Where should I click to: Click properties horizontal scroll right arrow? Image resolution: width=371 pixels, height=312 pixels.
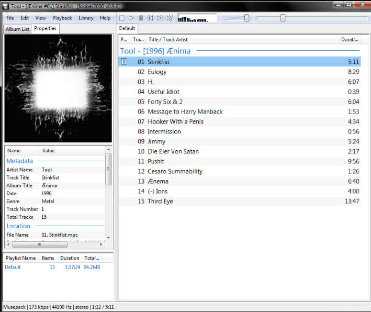click(x=102, y=244)
